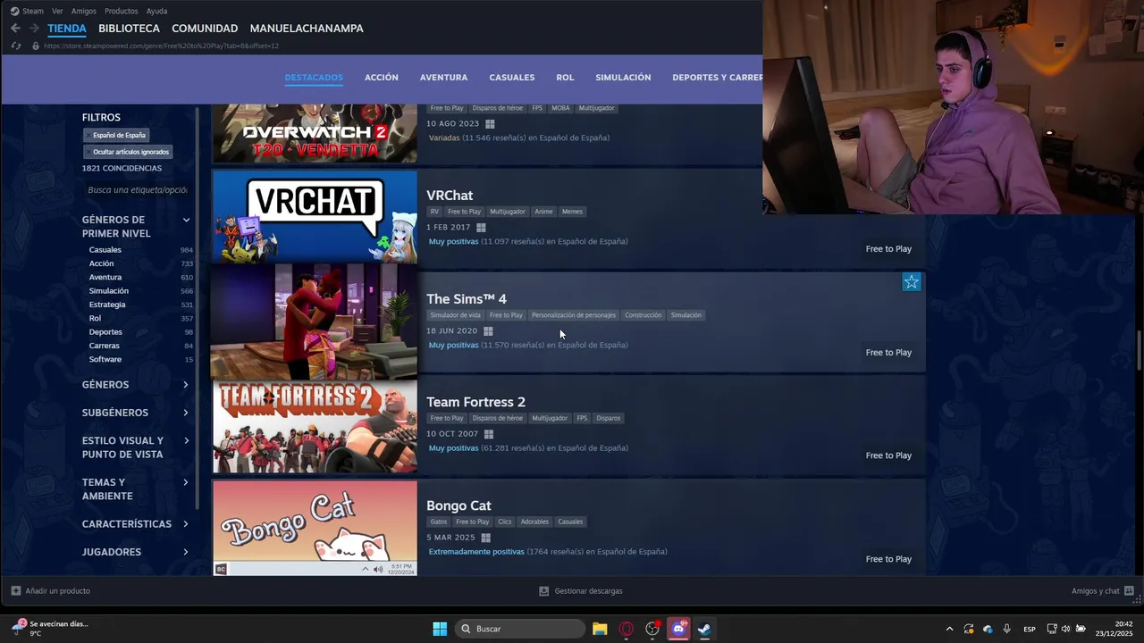The width and height of the screenshot is (1144, 643).
Task: Reload the store page
Action: pyautogui.click(x=16, y=46)
